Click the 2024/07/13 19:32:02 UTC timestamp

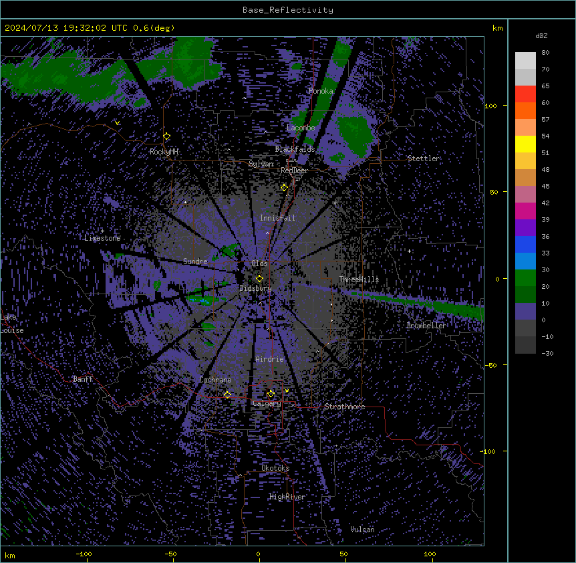click(x=65, y=28)
